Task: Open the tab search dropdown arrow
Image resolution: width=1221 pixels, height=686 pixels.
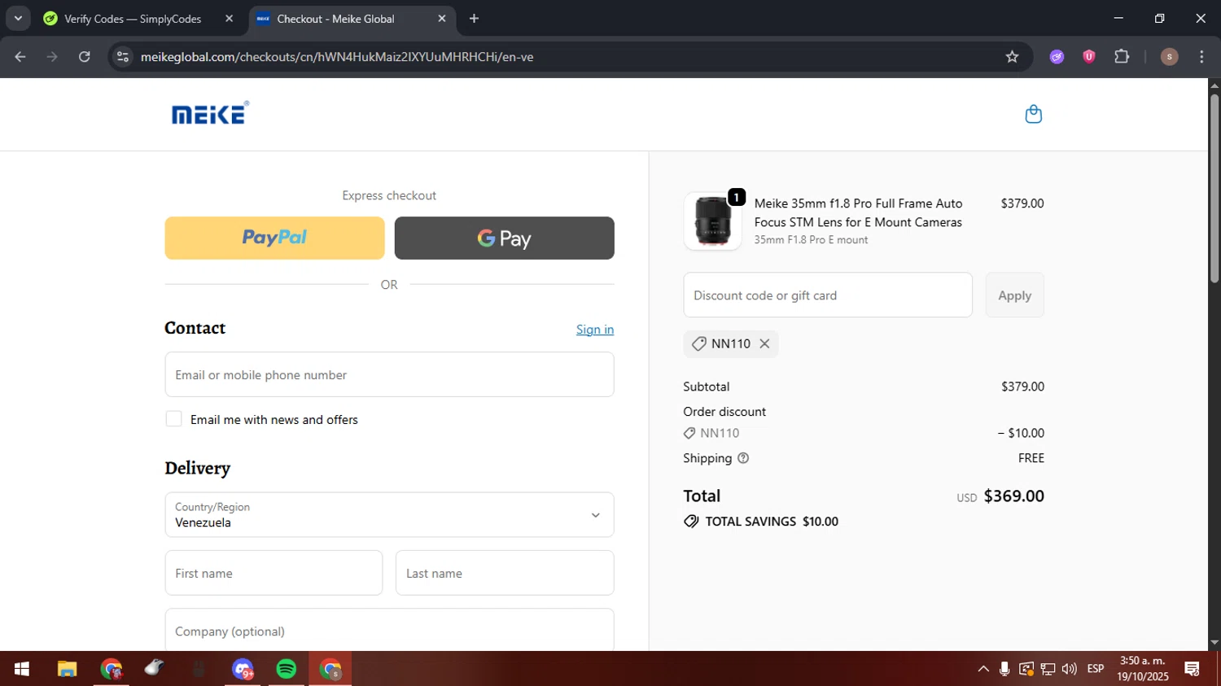Action: click(x=18, y=19)
